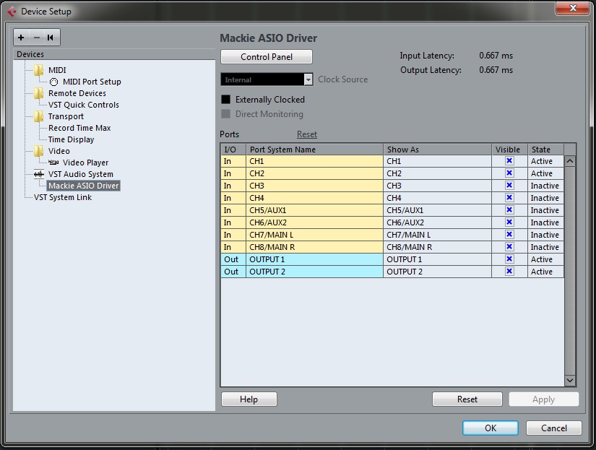Screen dimensions: 596x450
Task: Select Record Time Max tree item
Action: 79,128
